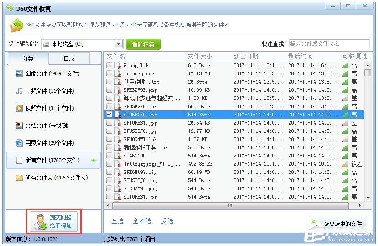Tick the checkbox for $RI6EU9Y.zip
This screenshot has height=246, width=378.
click(x=109, y=172)
